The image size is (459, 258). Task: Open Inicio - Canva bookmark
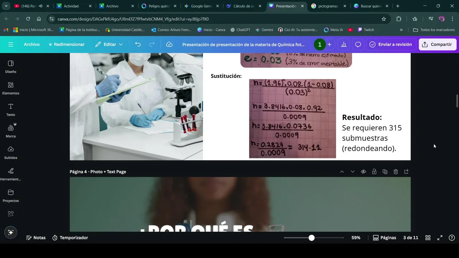click(211, 30)
